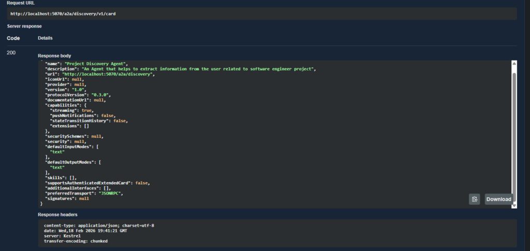530x251 pixels.
Task: Click the "Response headers" label
Action: pos(57,214)
